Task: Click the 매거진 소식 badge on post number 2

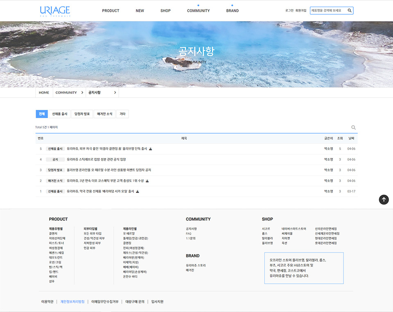Action: point(55,181)
